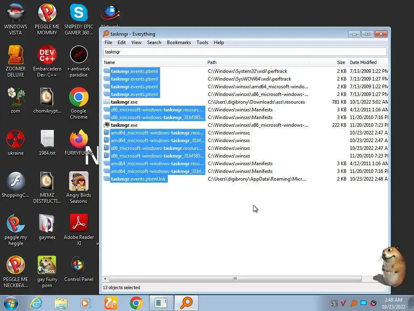
Task: Sort results by the Size column header
Action: point(328,62)
